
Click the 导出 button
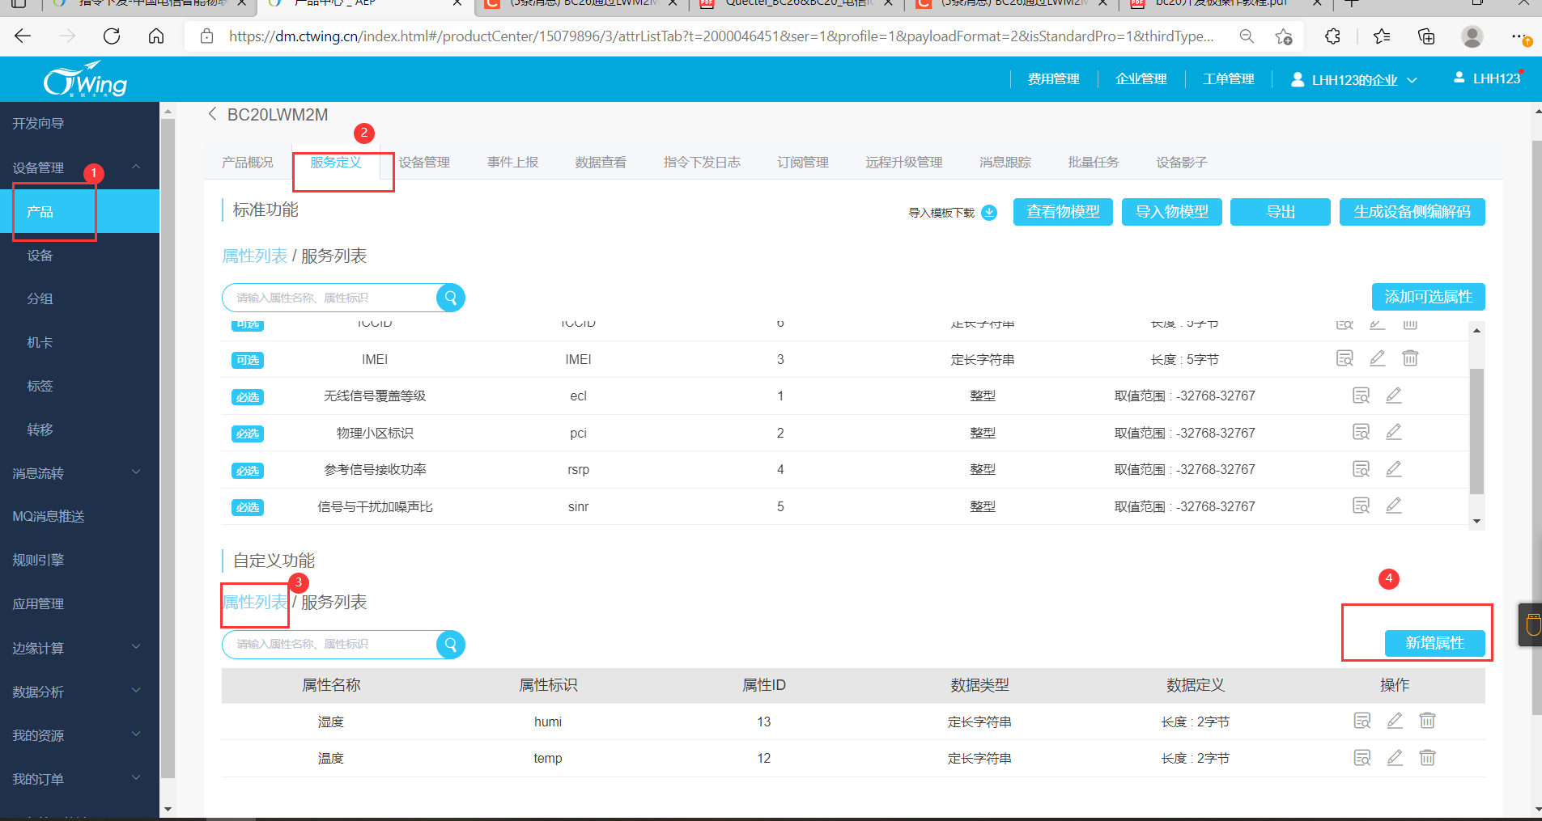[x=1281, y=212]
